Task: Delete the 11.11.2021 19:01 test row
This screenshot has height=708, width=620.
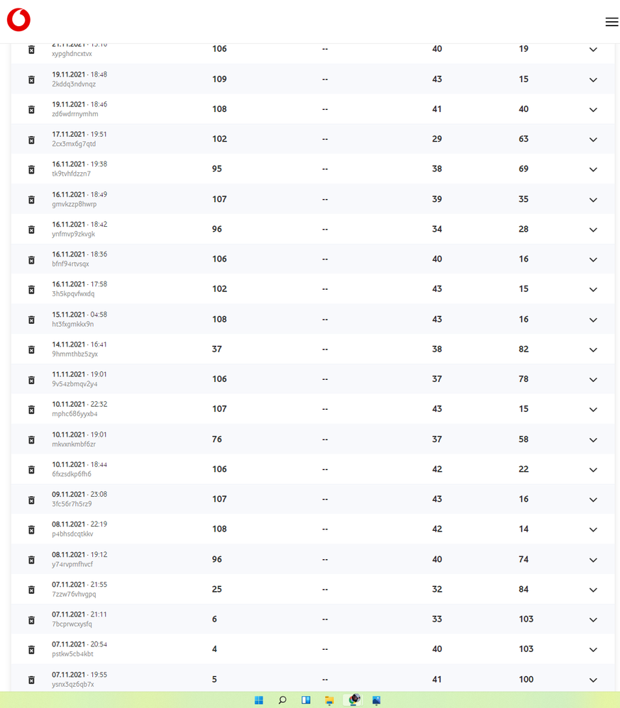Action: pyautogui.click(x=31, y=380)
